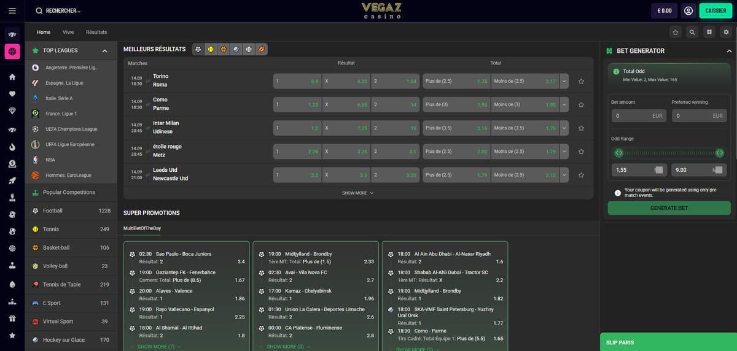The height and width of the screenshot is (351, 737).
Task: Click the right Odd Range slider handle
Action: (720, 153)
